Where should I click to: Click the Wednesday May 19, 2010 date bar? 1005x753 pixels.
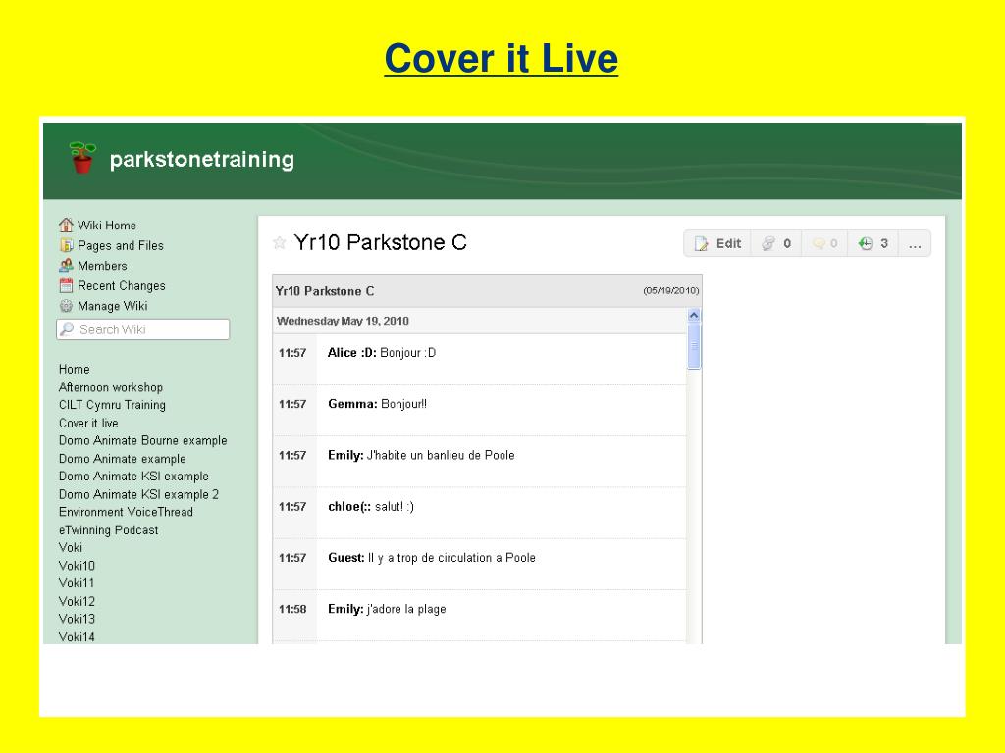(x=479, y=321)
